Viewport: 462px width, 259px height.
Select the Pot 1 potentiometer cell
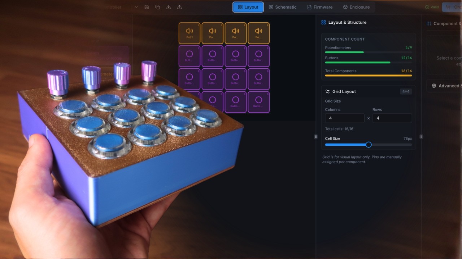[x=189, y=33]
